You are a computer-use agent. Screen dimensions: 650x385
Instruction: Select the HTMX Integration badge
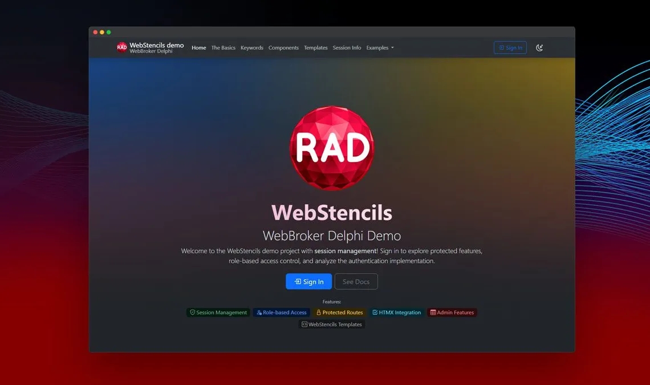click(x=396, y=313)
